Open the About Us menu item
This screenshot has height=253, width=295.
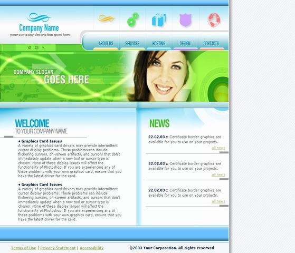point(106,44)
